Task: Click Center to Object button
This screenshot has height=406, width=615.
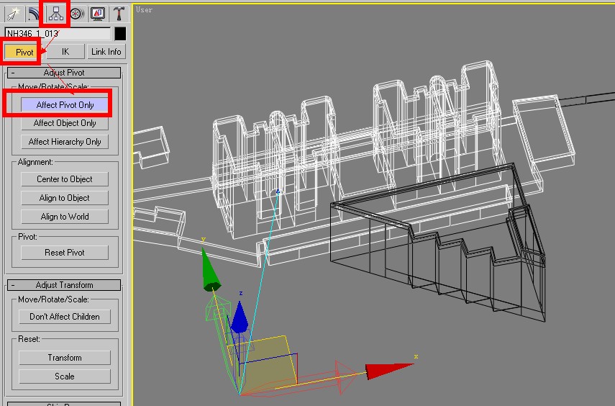Action: pyautogui.click(x=65, y=179)
